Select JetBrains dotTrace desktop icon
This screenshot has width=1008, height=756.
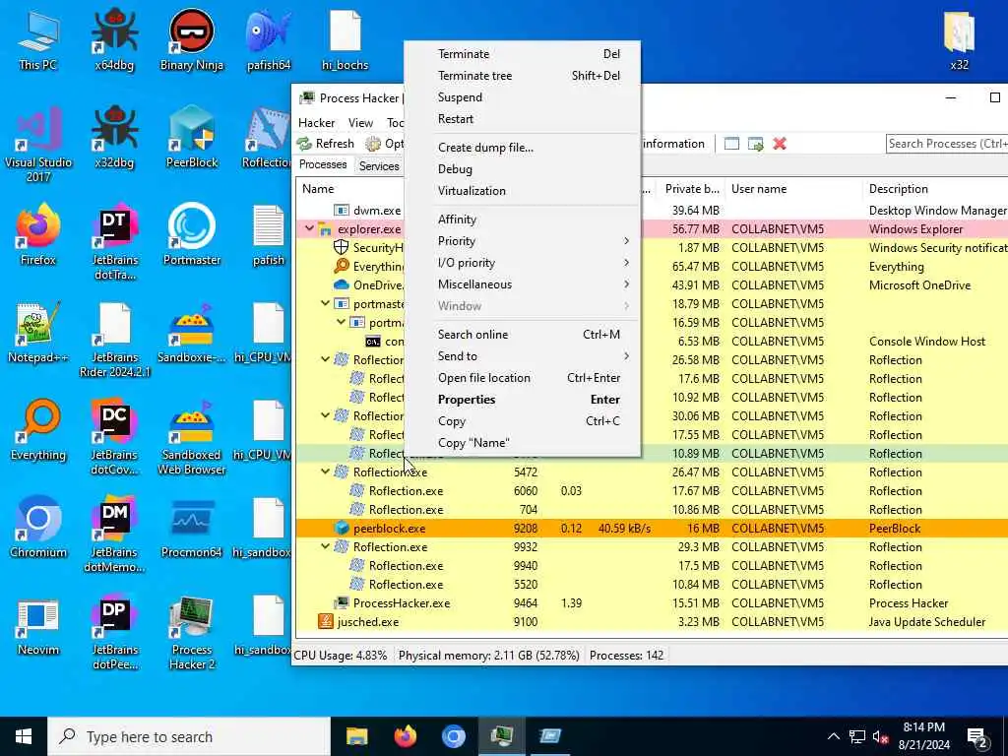[114, 241]
